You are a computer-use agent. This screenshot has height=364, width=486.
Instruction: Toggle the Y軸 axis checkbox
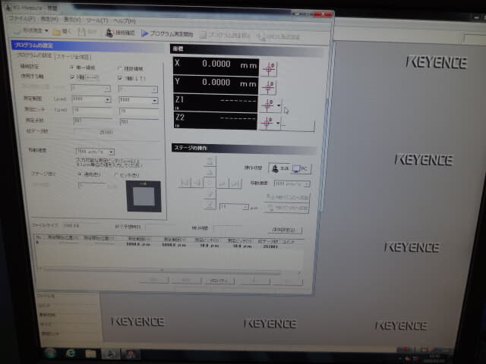pos(120,78)
